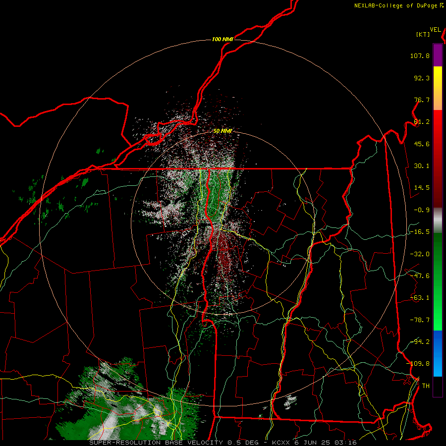This screenshot has height=446, width=446.
Task: Click the -32.0 velocity scale value
Action: 420,254
